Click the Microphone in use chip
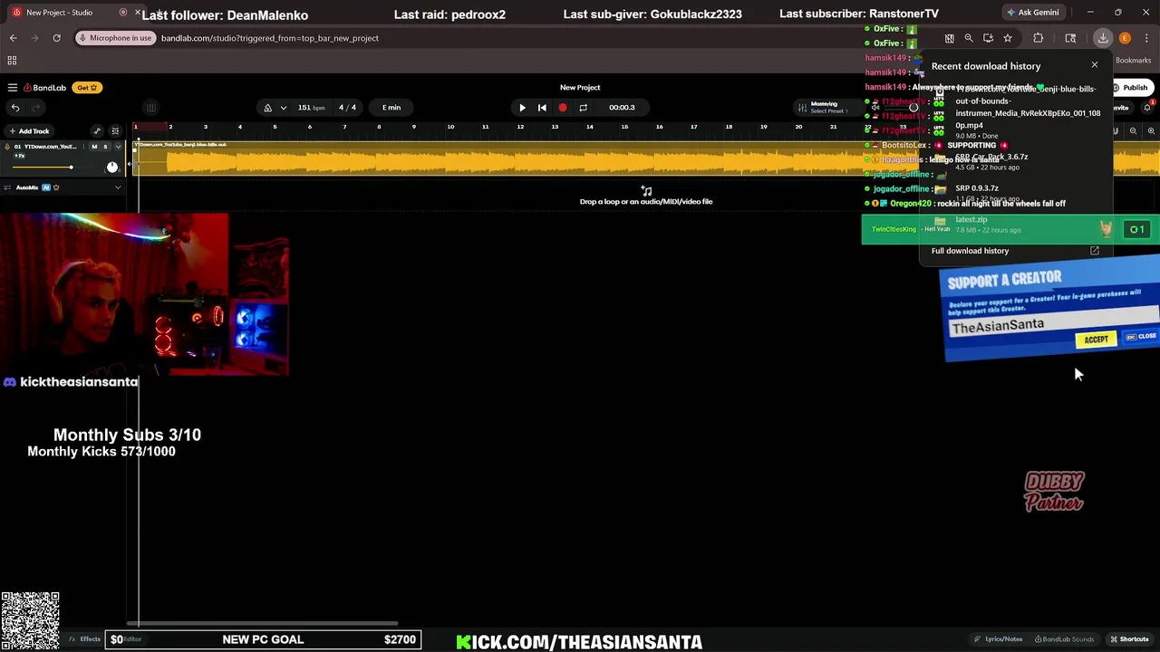Viewport: 1160px width, 652px height. 114,38
